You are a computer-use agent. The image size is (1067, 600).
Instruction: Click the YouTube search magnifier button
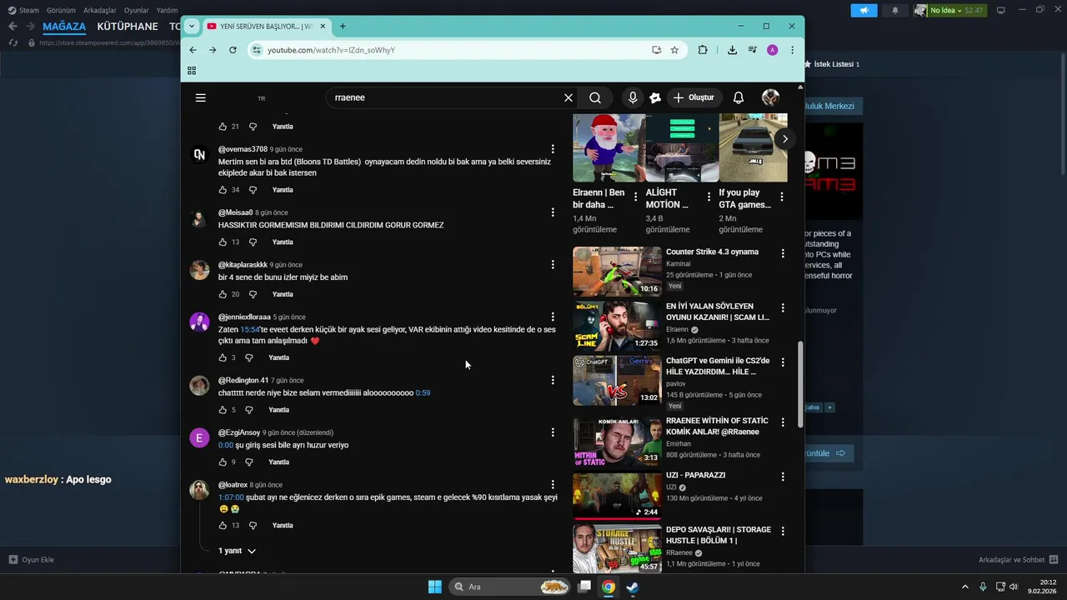tap(595, 97)
